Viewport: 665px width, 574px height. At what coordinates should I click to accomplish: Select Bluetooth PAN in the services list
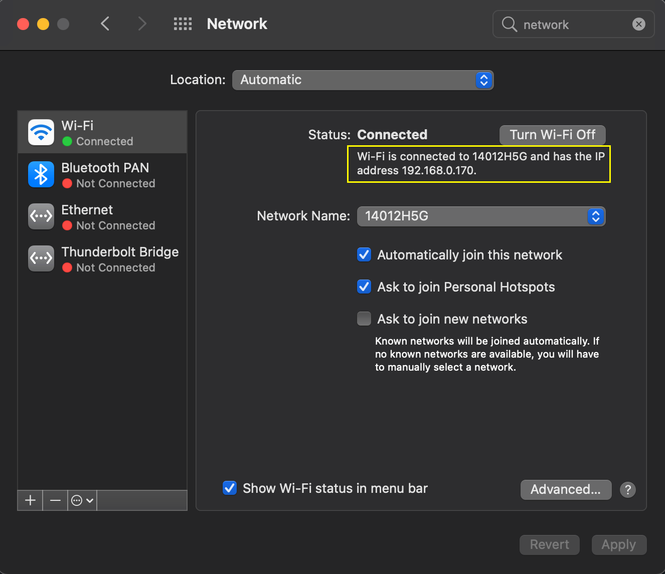pos(102,174)
